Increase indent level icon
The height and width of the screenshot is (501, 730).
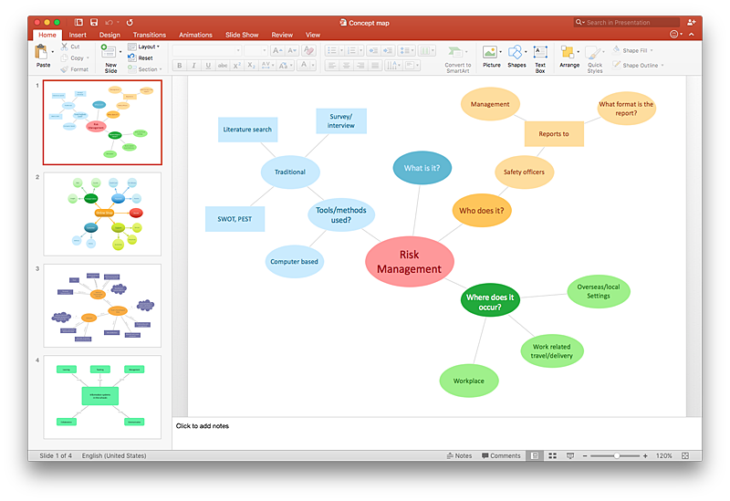388,50
